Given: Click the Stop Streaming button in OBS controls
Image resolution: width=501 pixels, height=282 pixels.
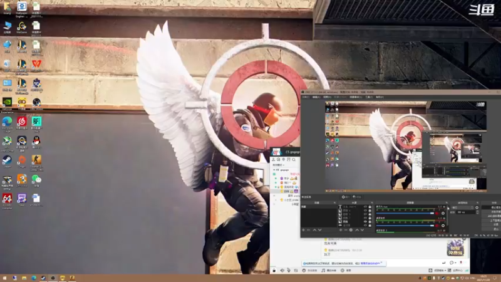Looking at the screenshot, I should 492,207.
